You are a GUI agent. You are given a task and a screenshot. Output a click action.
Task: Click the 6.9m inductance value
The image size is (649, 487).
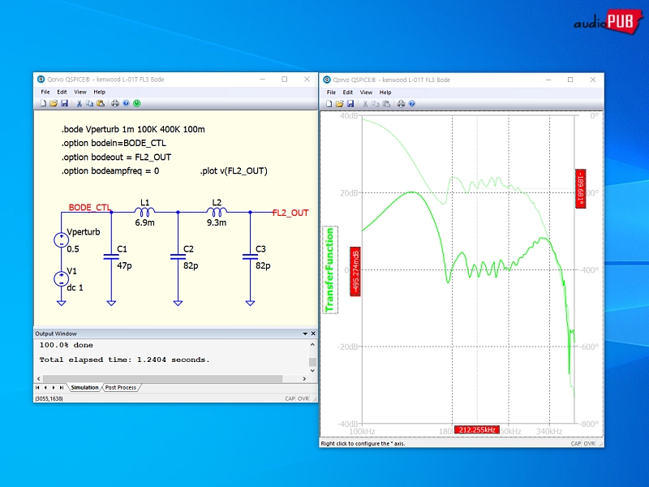pyautogui.click(x=145, y=222)
